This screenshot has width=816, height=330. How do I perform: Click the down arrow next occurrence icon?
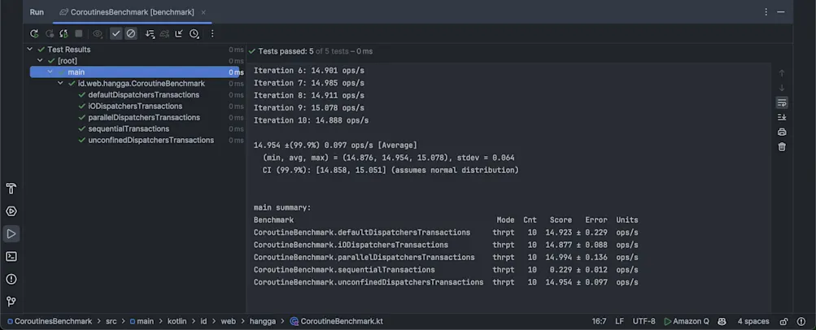tap(782, 88)
